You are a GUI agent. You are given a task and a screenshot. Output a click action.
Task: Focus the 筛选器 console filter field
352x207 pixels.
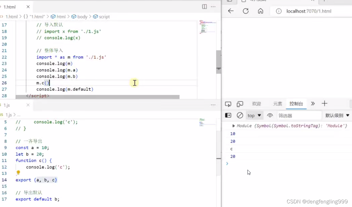click(299, 115)
